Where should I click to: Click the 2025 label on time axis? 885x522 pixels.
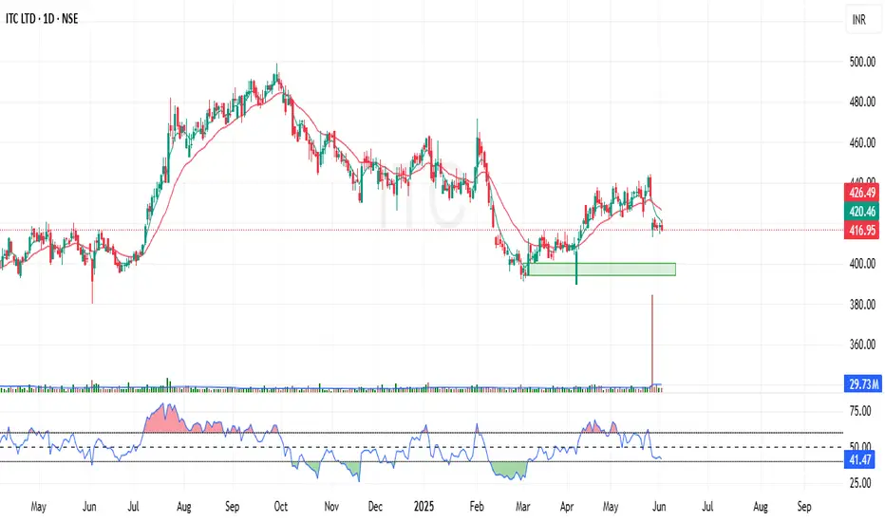tap(424, 506)
